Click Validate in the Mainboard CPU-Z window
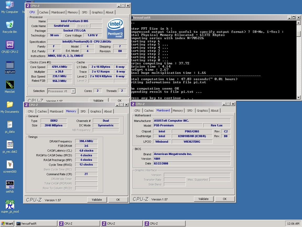302x227 pixels. (x=203, y=199)
